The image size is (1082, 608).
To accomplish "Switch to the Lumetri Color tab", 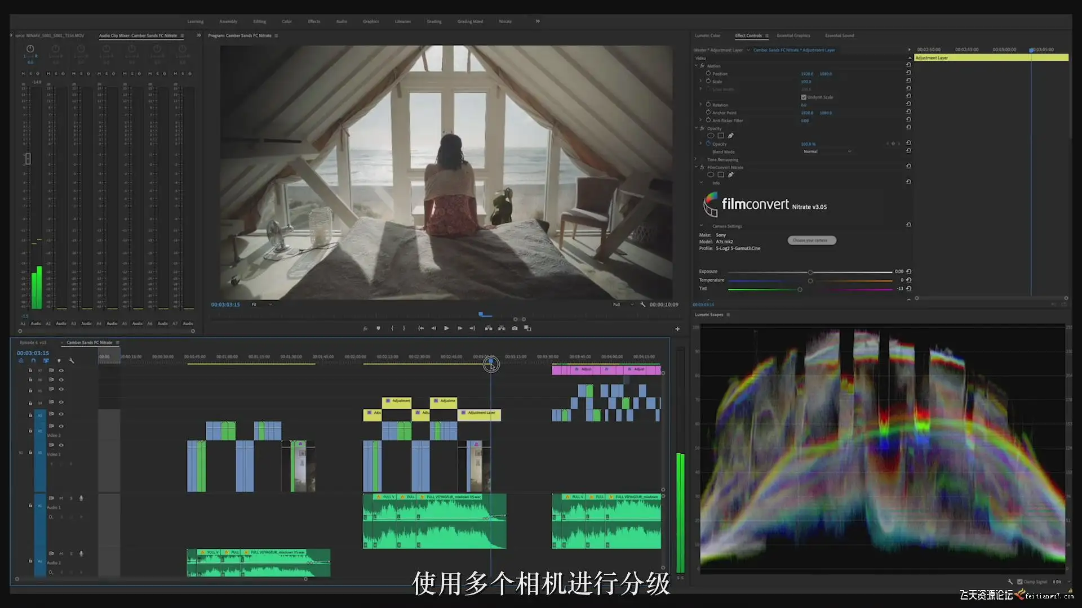I will pyautogui.click(x=707, y=35).
